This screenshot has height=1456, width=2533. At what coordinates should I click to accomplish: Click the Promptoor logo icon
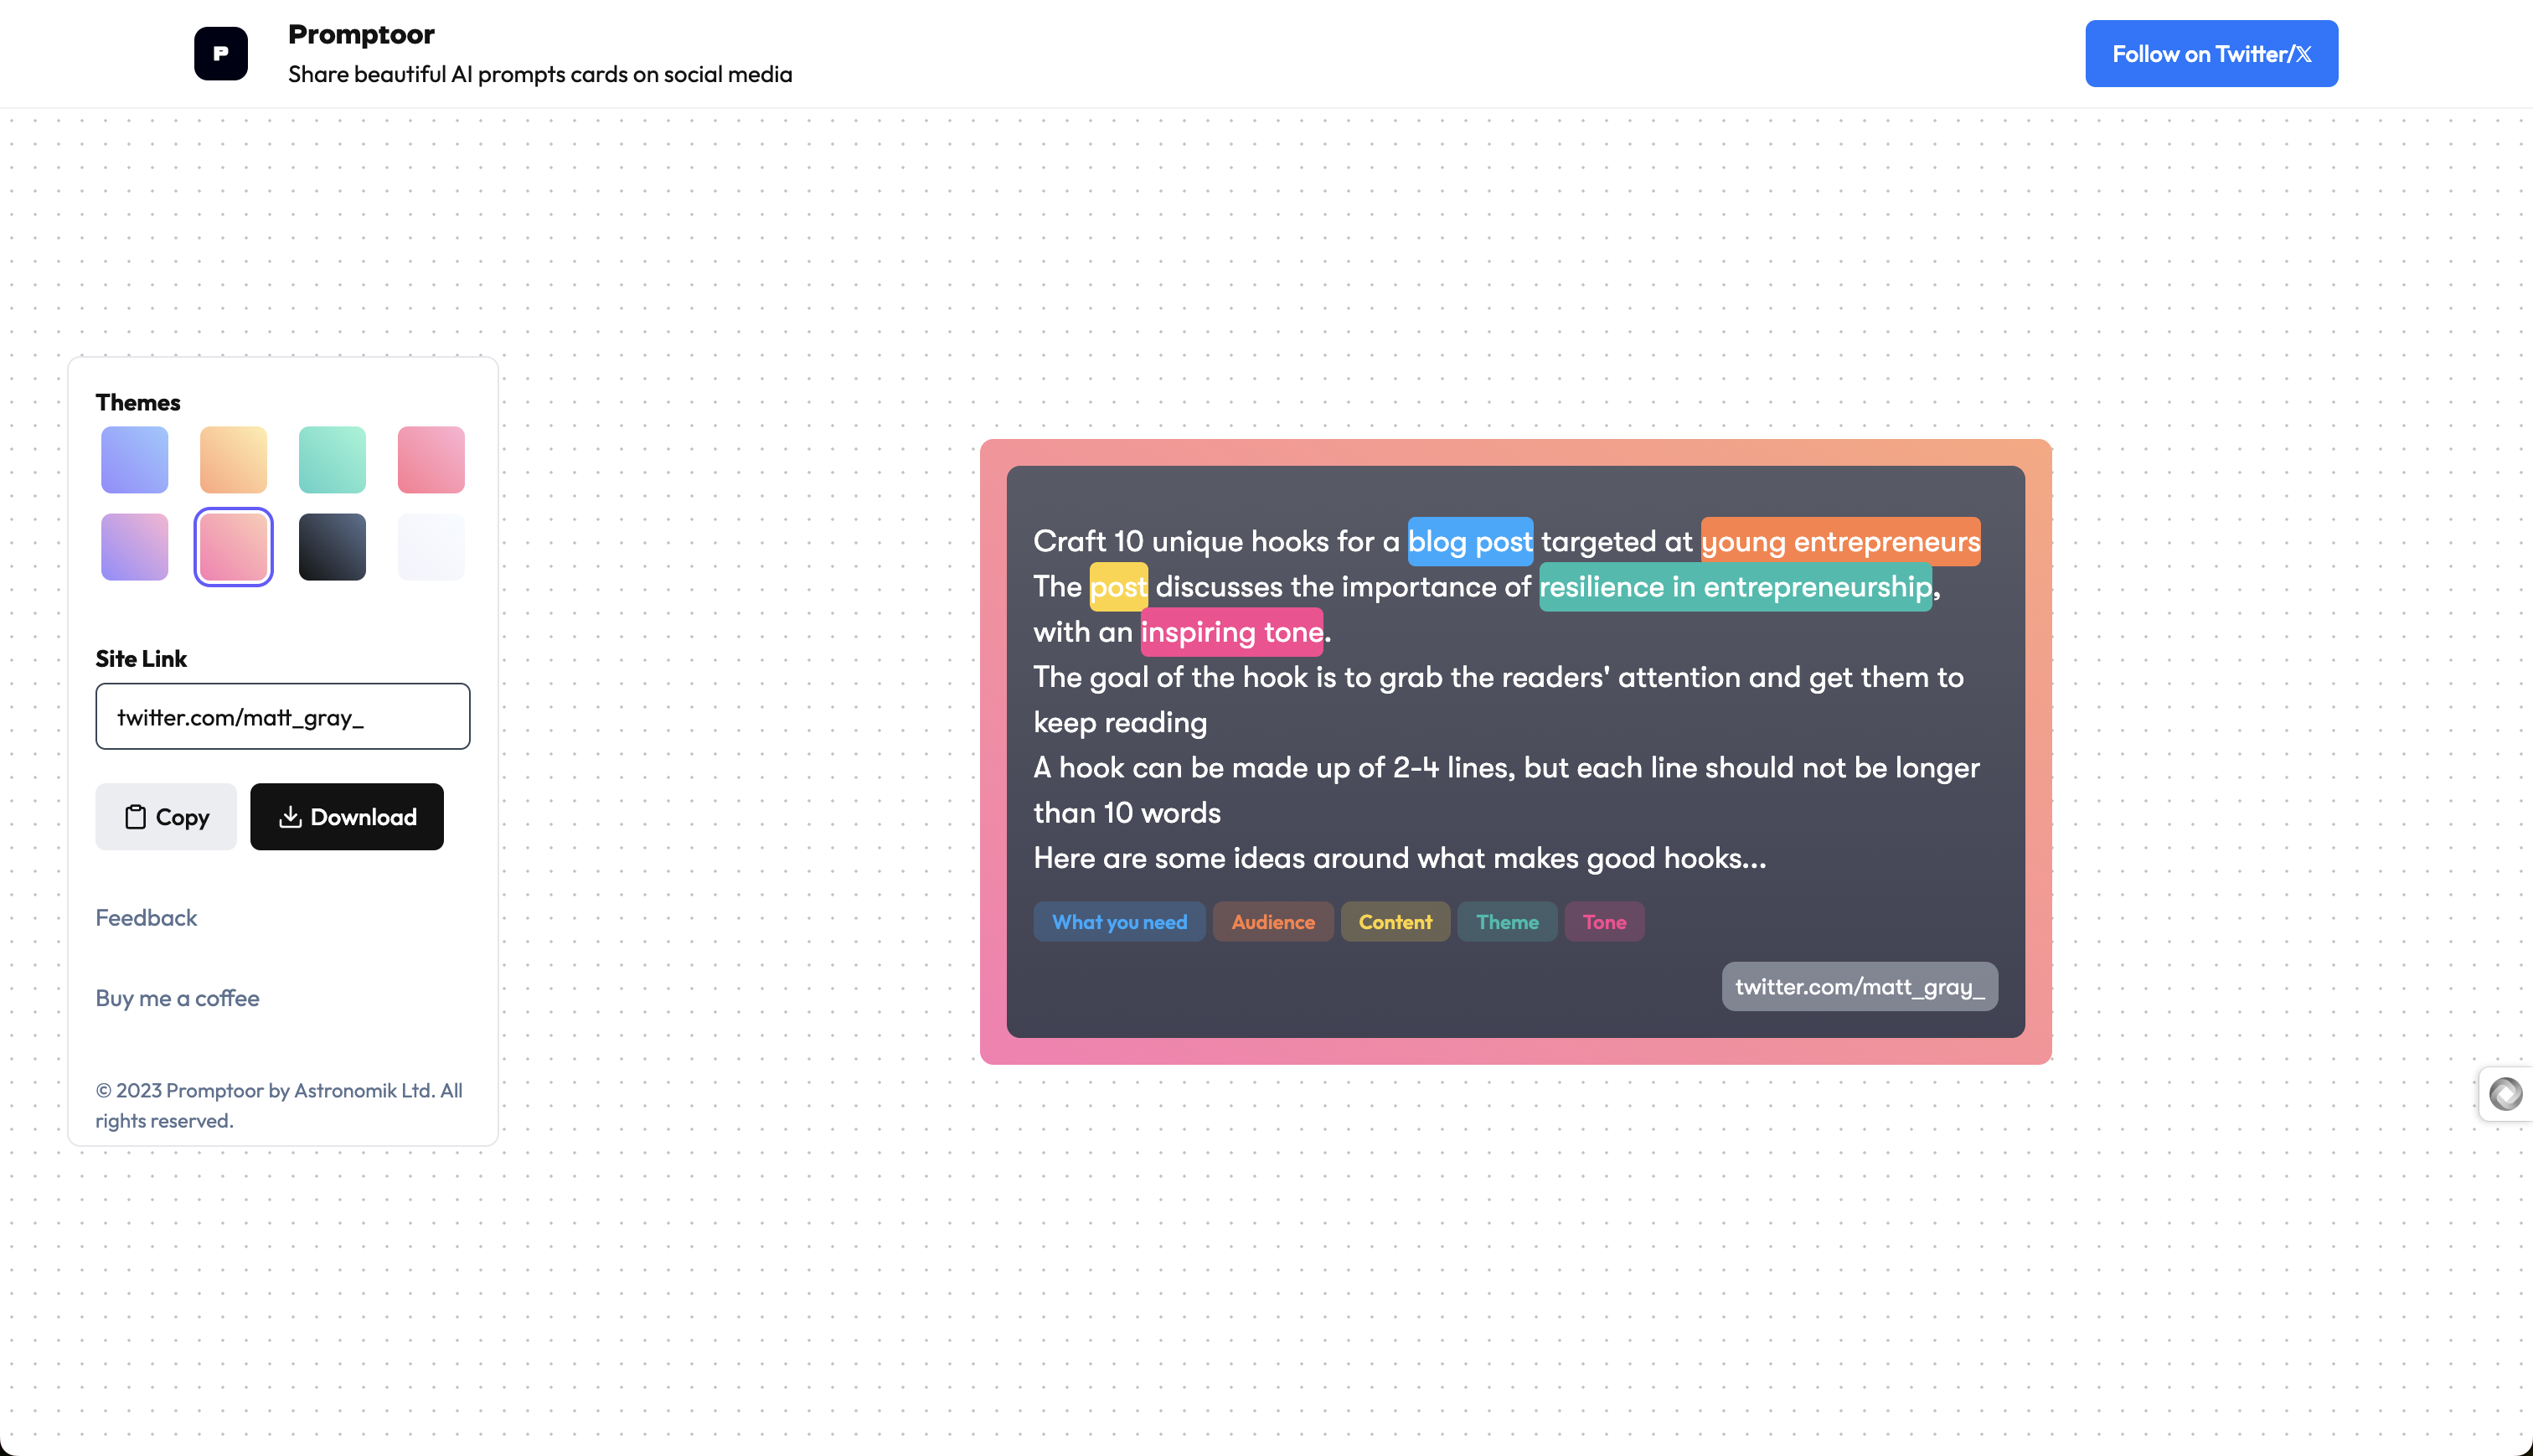tap(220, 54)
